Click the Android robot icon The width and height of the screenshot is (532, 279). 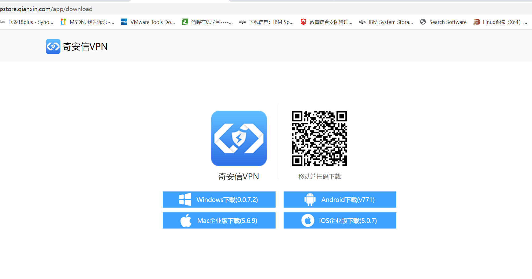[x=310, y=200]
